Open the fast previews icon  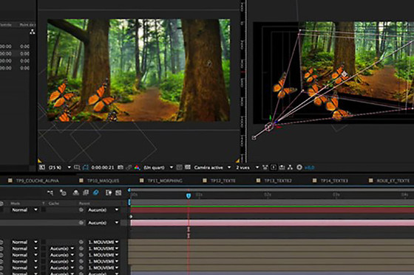(274, 167)
